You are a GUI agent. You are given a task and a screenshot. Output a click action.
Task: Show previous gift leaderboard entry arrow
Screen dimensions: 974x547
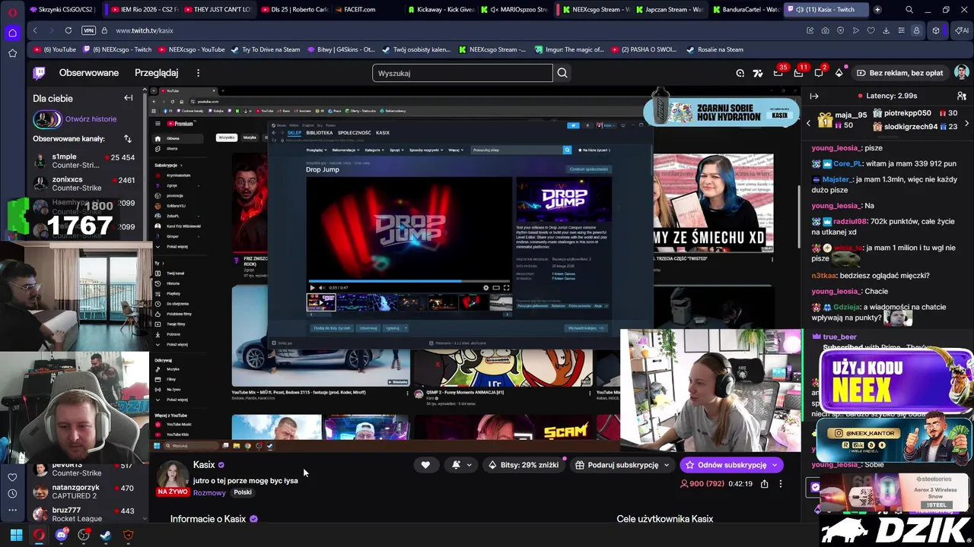point(808,122)
